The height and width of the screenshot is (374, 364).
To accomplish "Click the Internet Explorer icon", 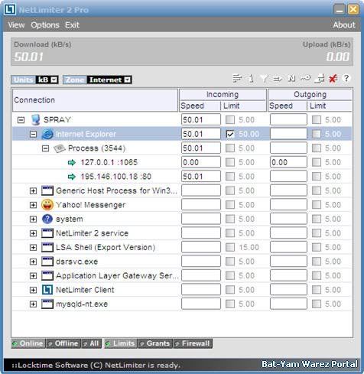I will (x=47, y=134).
